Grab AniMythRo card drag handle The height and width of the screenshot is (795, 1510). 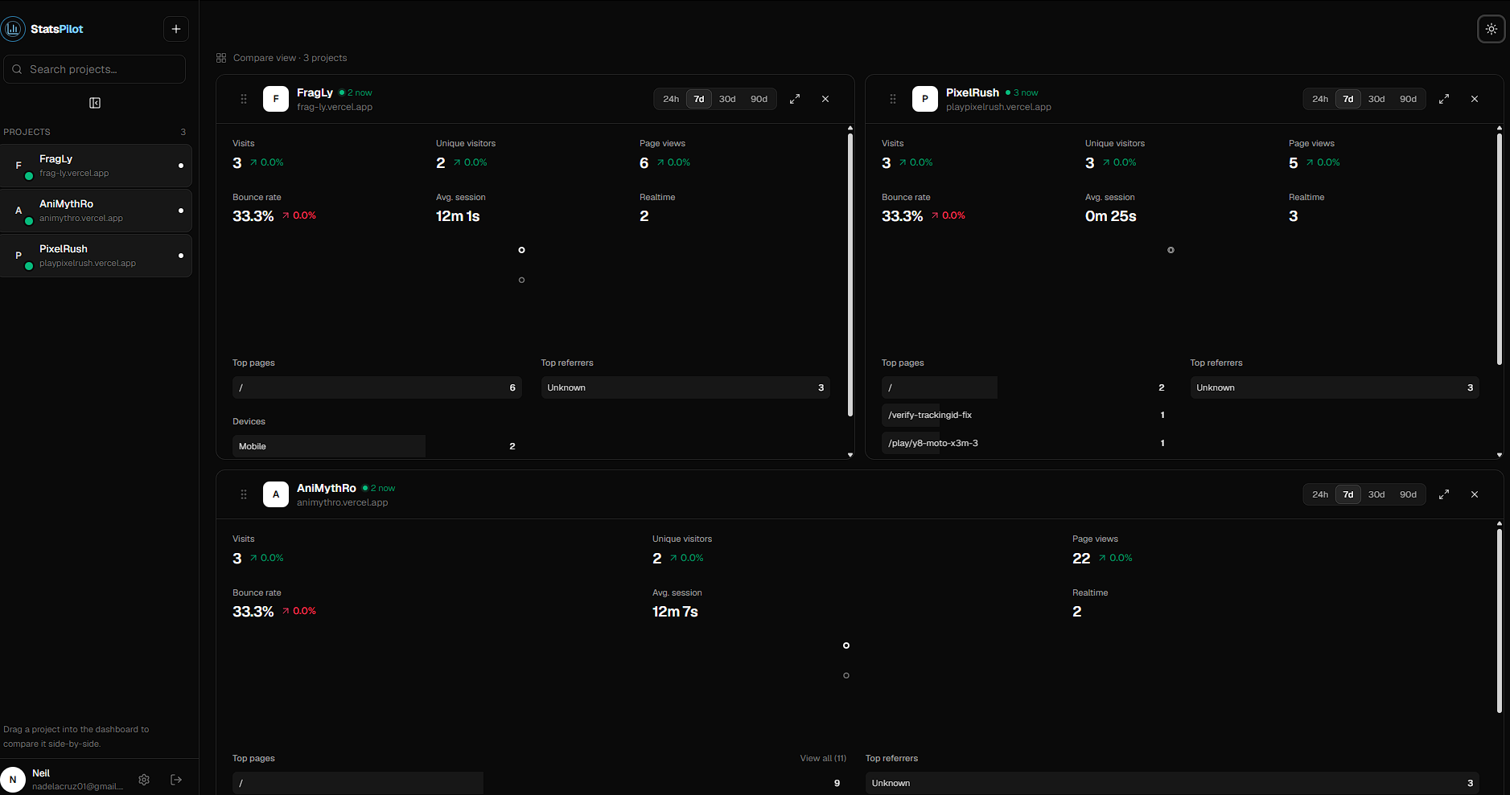pos(244,494)
